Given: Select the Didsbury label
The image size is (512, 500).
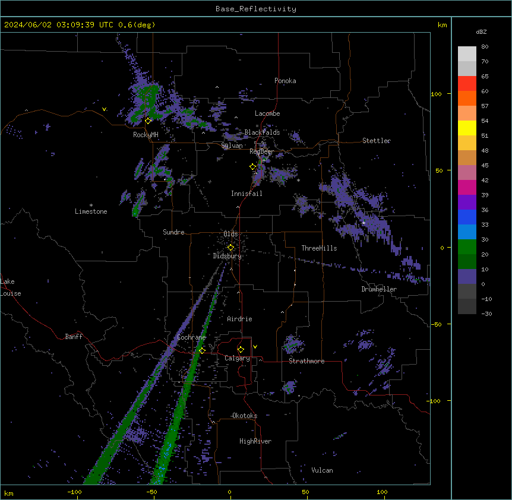Looking at the screenshot, I should [227, 256].
